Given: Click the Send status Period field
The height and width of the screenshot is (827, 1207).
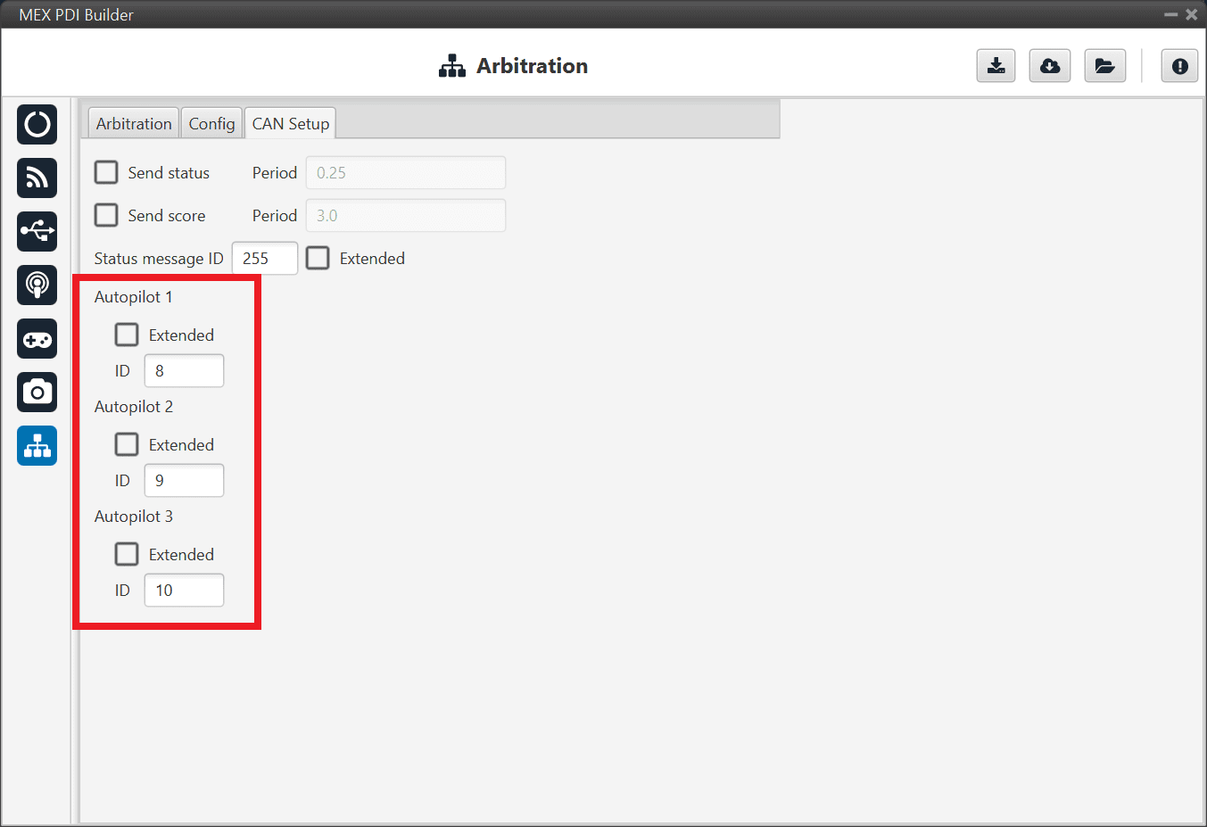Looking at the screenshot, I should [406, 172].
